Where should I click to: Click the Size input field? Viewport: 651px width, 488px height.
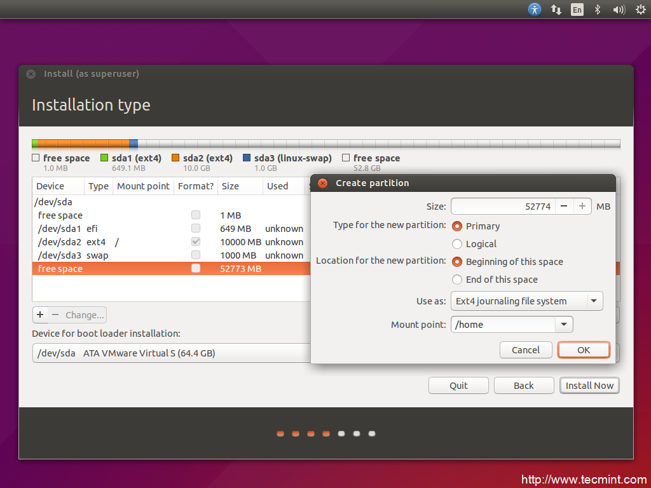click(x=502, y=207)
